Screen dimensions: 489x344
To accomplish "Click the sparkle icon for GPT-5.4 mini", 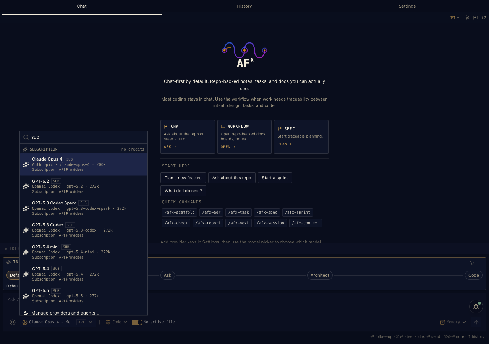I will [26, 252].
